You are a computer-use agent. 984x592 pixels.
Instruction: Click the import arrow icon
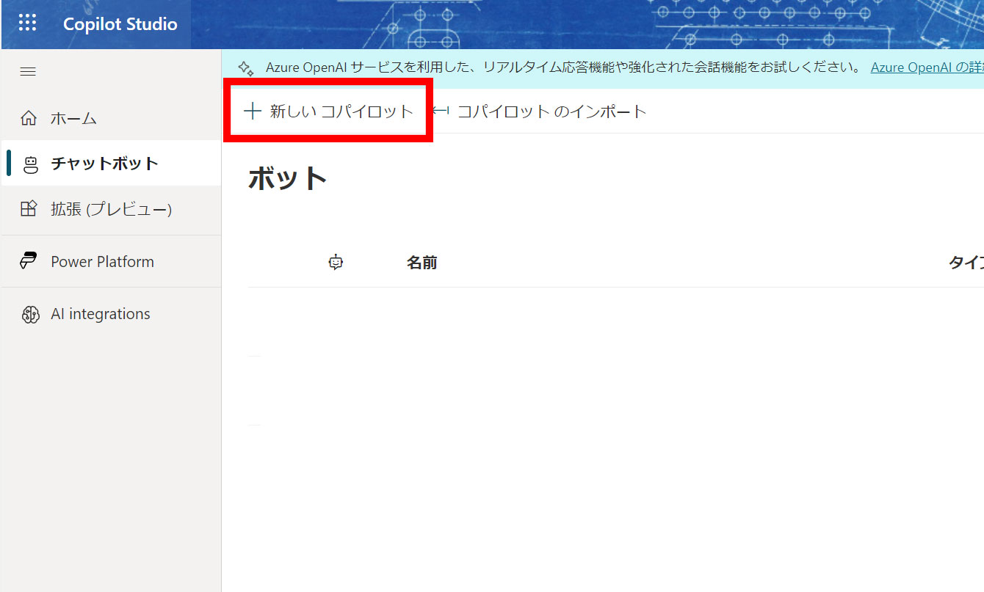click(x=440, y=111)
